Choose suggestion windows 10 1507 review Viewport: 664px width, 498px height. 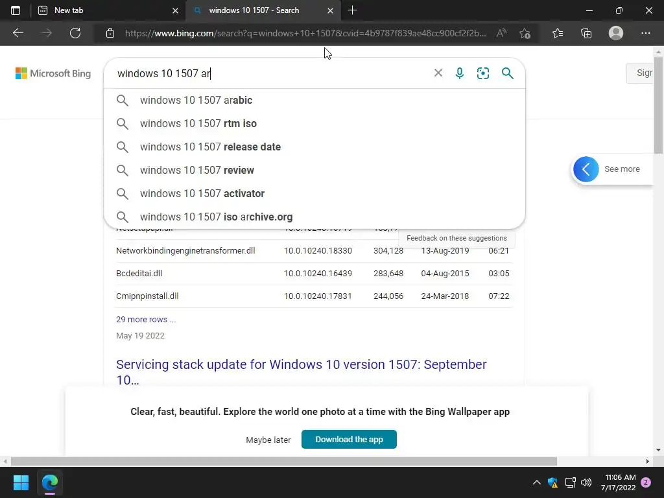[x=314, y=171]
